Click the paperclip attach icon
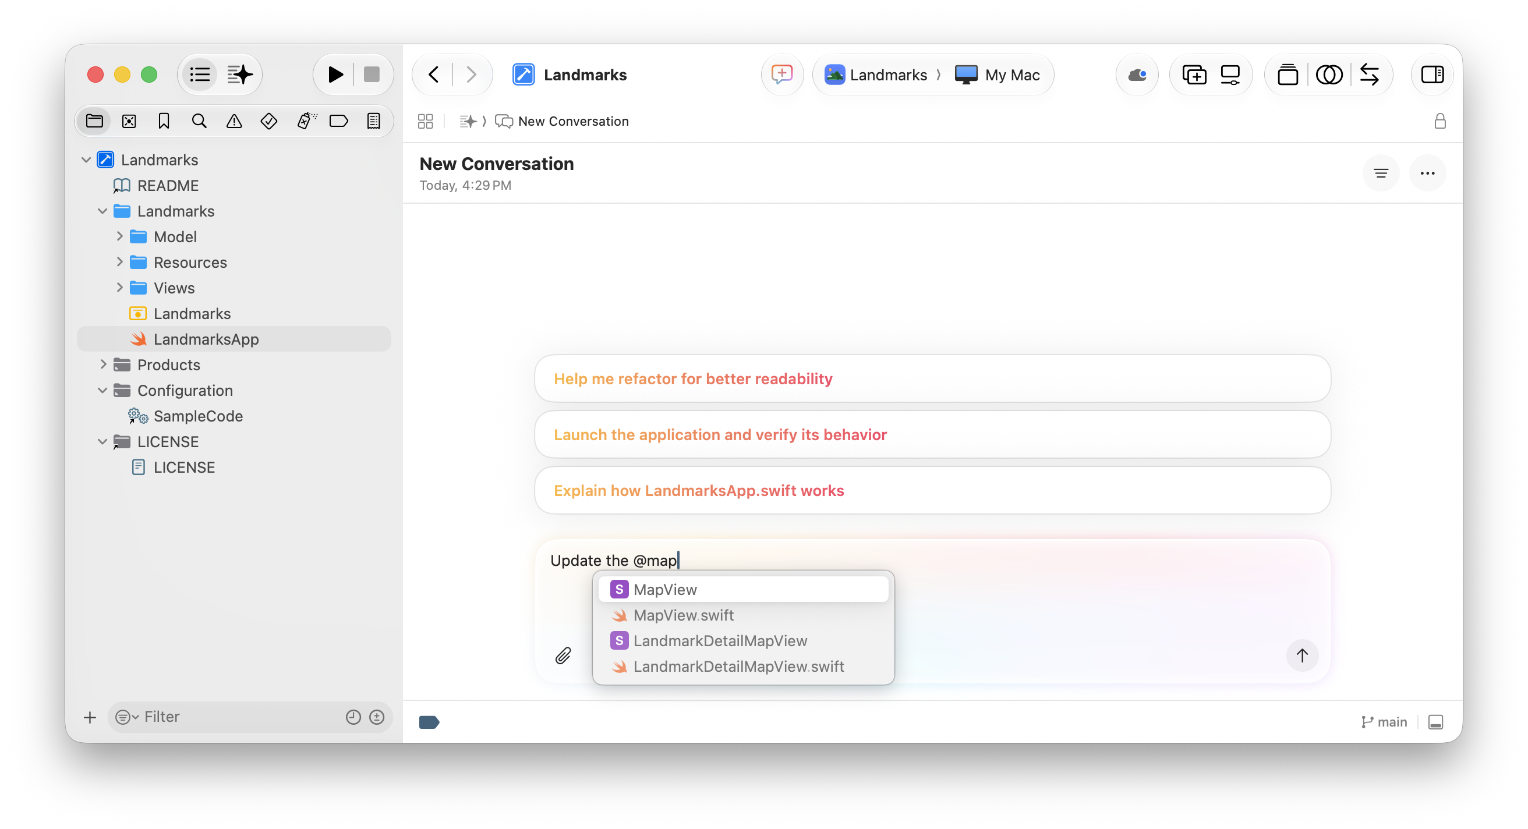This screenshot has width=1528, height=829. [563, 656]
